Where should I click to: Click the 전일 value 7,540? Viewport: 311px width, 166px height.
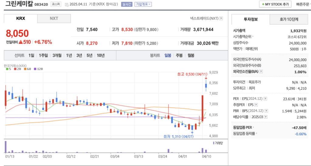click(x=92, y=29)
